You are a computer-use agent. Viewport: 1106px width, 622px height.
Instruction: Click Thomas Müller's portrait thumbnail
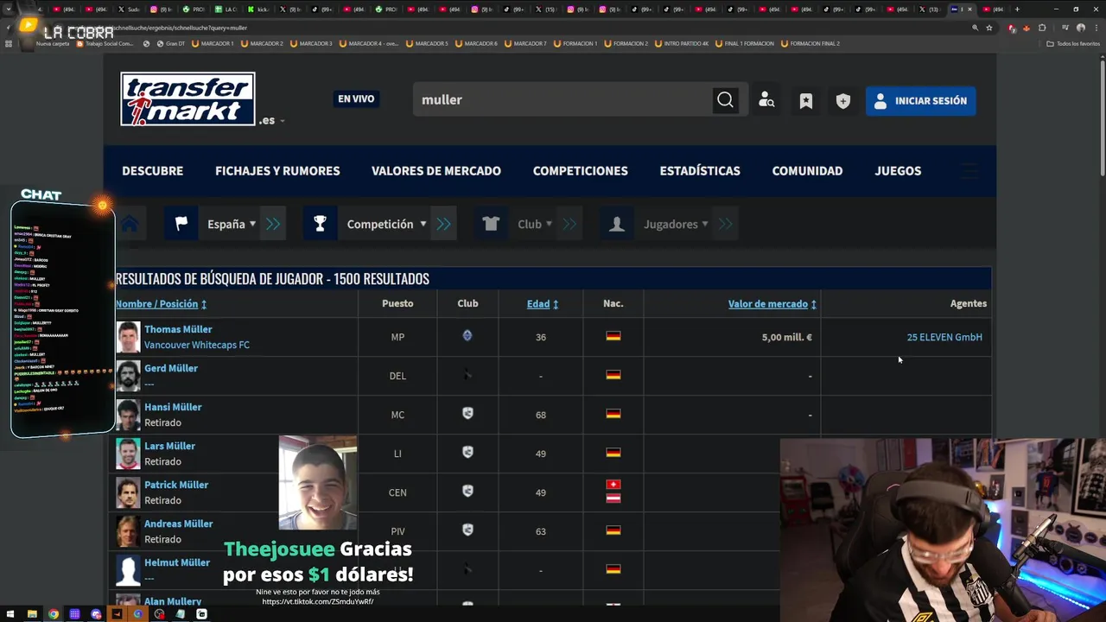(x=128, y=337)
